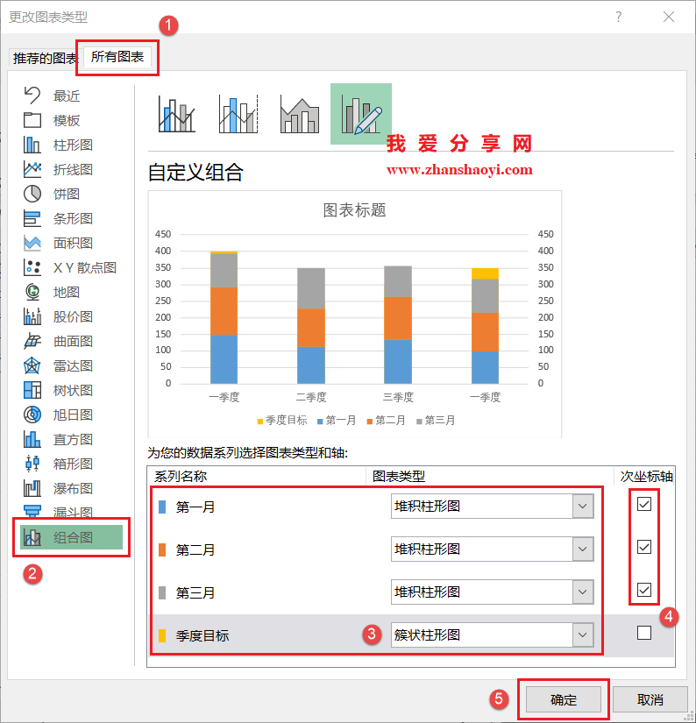
Task: Pick stacked area-clustered column subtype
Action: 300,115
